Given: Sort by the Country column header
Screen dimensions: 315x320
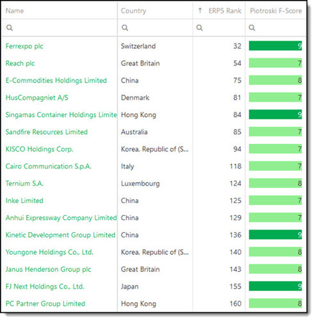Looking at the screenshot, I should [x=134, y=11].
